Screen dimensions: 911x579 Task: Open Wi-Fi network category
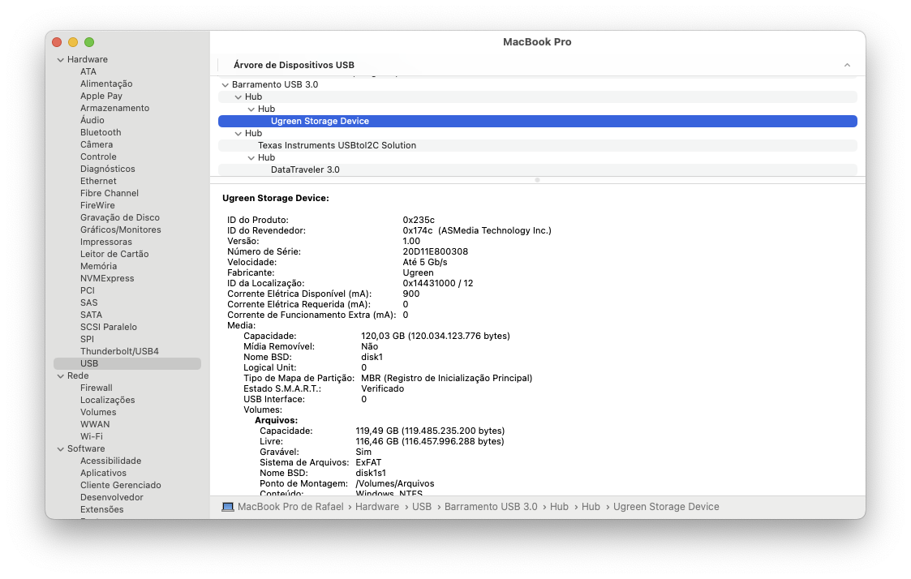pyautogui.click(x=91, y=437)
